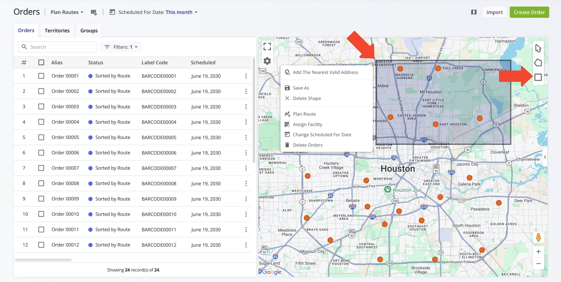The width and height of the screenshot is (561, 282).
Task: Open row menu for Order 00009
Action: [x=246, y=199]
